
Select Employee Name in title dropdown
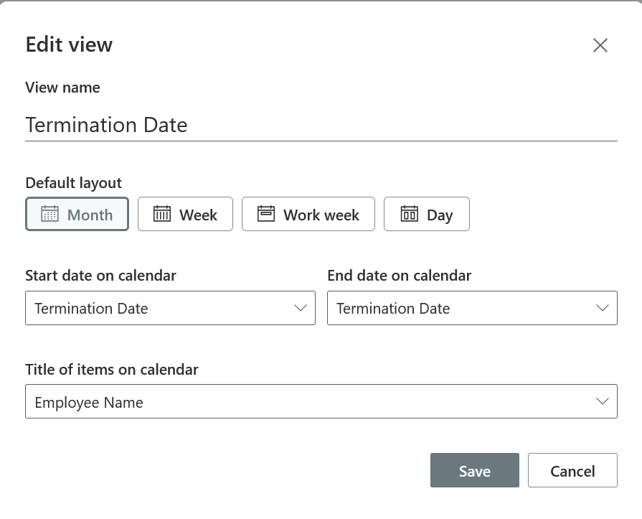[x=321, y=401]
